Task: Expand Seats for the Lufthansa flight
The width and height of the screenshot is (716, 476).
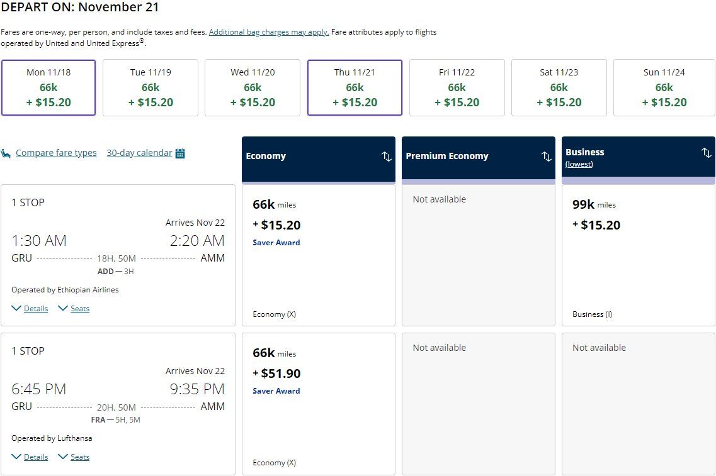Action: click(x=79, y=457)
